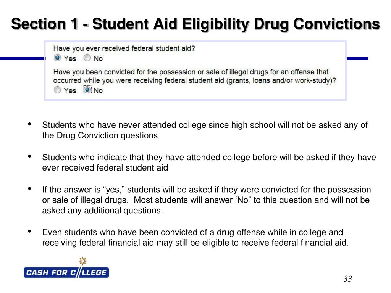Select the paragraph starting 'If the answer is'
This screenshot has height=293, width=391.
pos(207,200)
